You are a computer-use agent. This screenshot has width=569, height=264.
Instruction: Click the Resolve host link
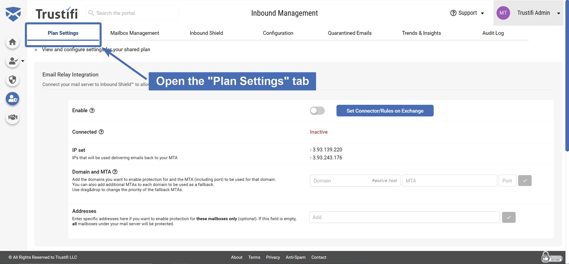point(384,181)
